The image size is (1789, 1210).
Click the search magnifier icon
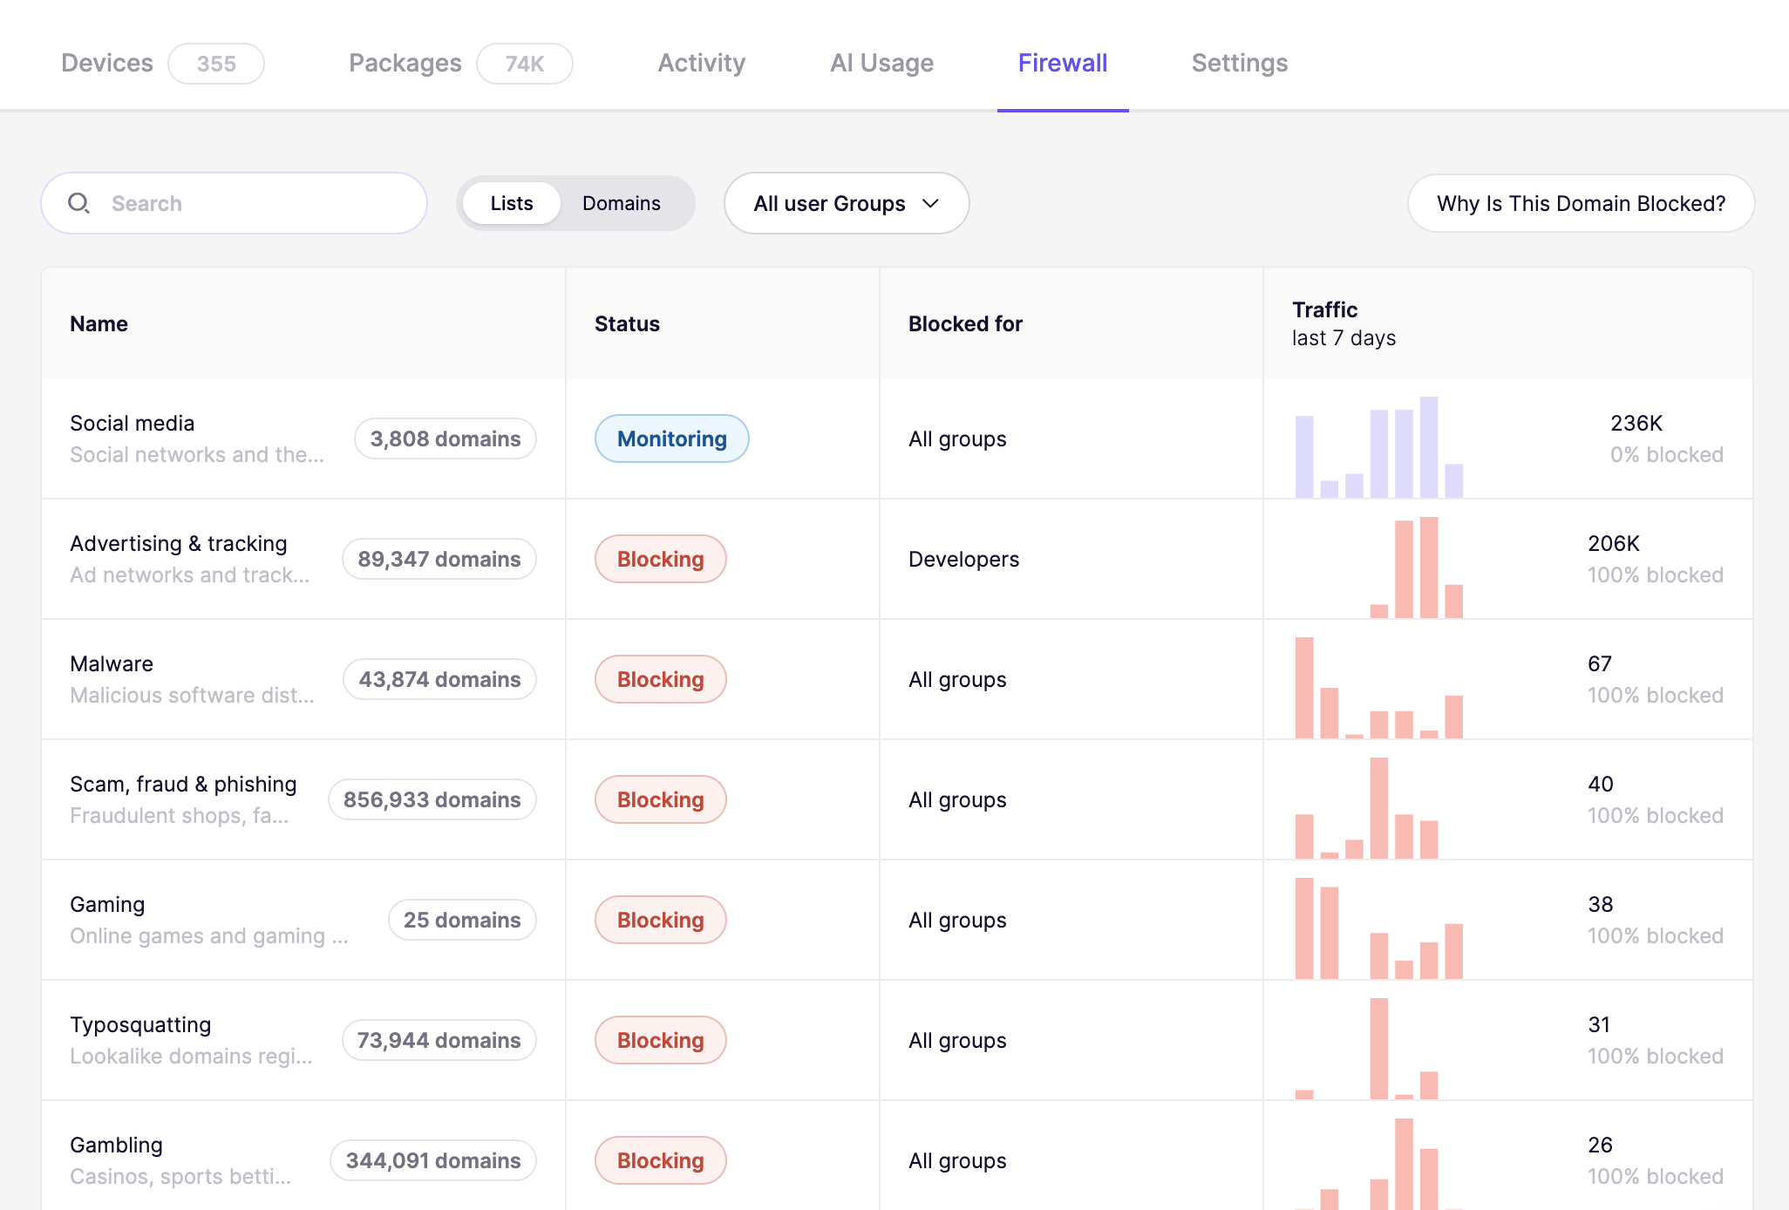pyautogui.click(x=79, y=203)
